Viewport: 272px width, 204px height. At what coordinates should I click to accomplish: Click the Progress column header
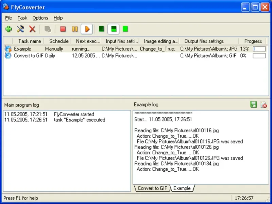(252, 41)
